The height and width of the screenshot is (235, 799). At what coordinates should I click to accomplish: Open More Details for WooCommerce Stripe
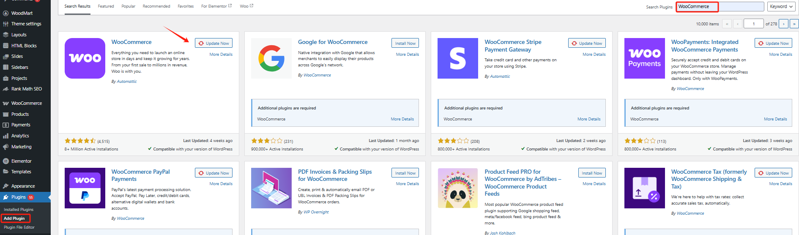click(x=594, y=55)
